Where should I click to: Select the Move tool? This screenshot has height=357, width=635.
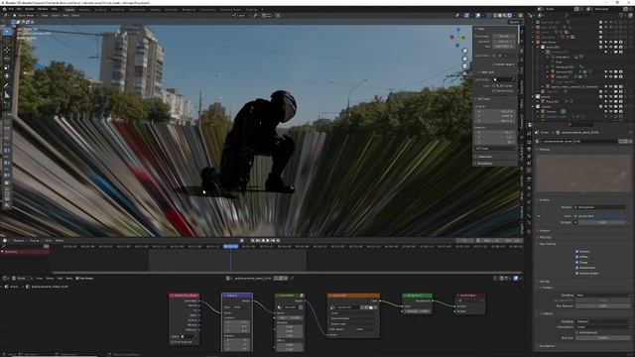7,50
